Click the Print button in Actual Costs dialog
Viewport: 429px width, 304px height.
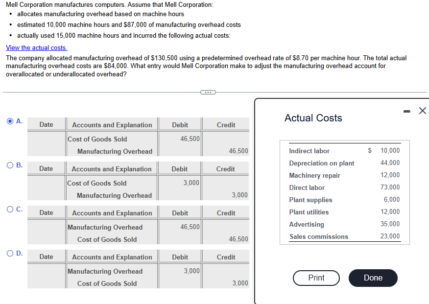[316, 278]
